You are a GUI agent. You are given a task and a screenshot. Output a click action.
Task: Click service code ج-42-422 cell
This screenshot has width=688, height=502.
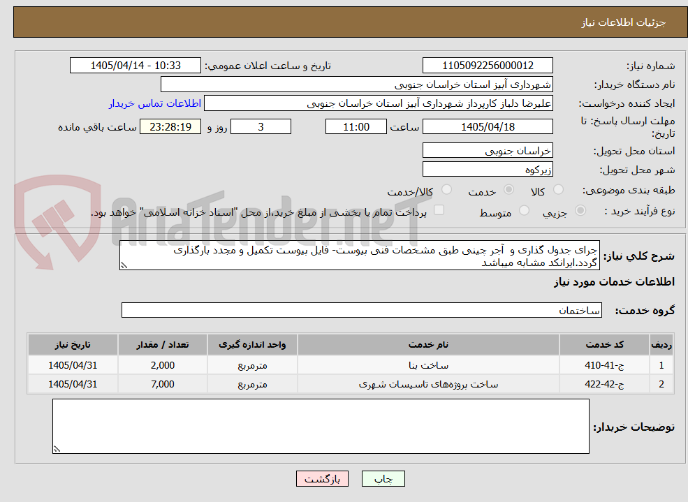(604, 384)
